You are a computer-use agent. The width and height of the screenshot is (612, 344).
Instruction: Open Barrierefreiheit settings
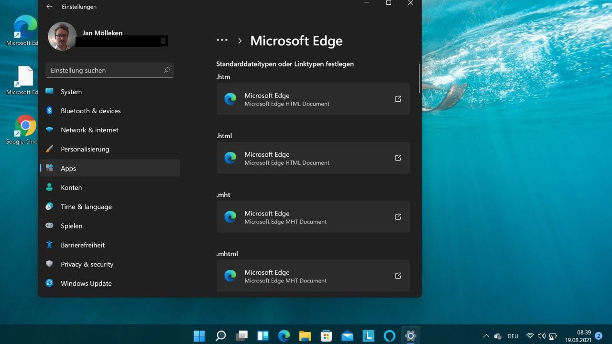point(110,245)
